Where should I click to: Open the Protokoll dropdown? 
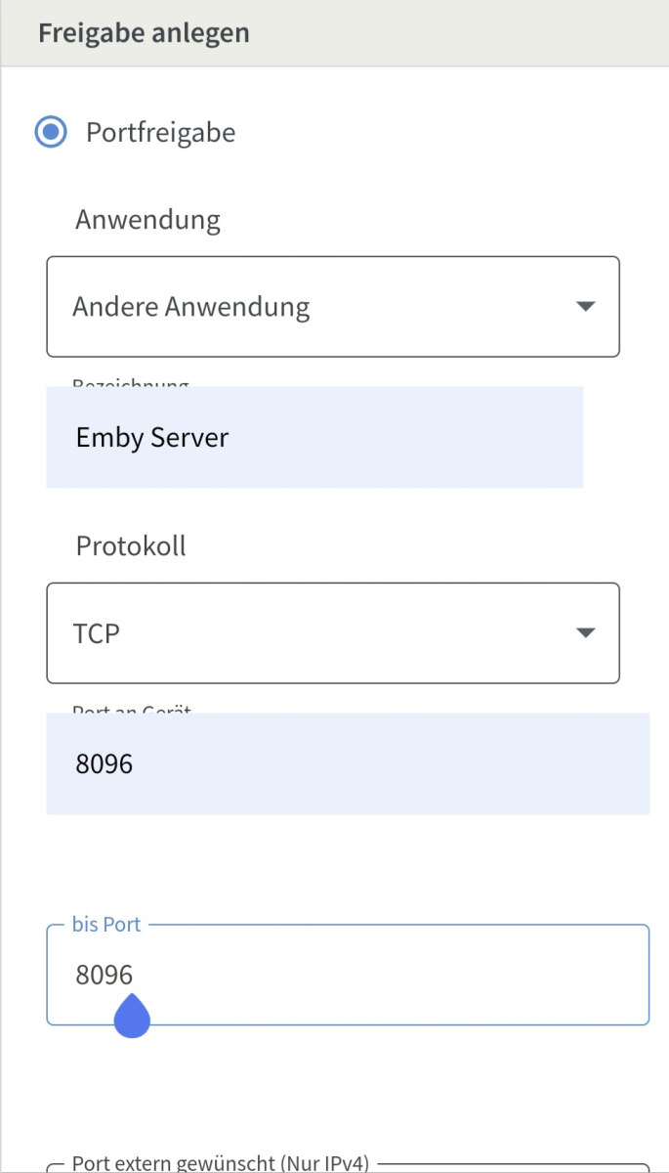(x=332, y=632)
